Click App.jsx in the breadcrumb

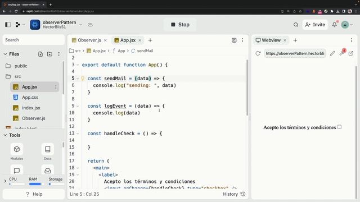tap(99, 51)
